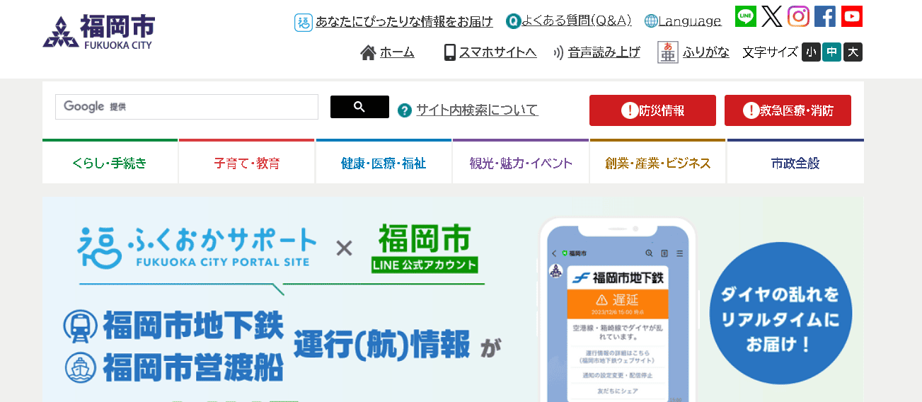The height and width of the screenshot is (402, 922).
Task: Click the house icon beside ホーム
Action: tap(368, 52)
